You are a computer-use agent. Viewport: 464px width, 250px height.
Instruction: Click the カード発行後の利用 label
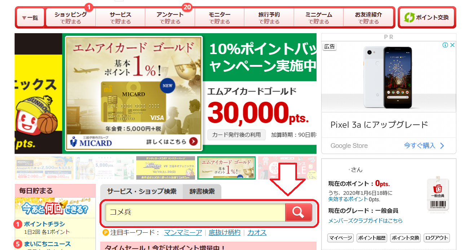pyautogui.click(x=237, y=135)
